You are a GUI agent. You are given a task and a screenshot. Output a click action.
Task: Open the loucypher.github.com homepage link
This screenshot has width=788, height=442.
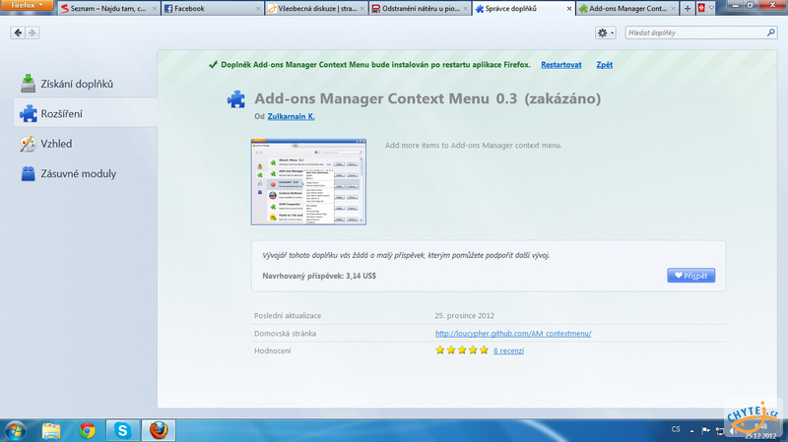coord(513,334)
